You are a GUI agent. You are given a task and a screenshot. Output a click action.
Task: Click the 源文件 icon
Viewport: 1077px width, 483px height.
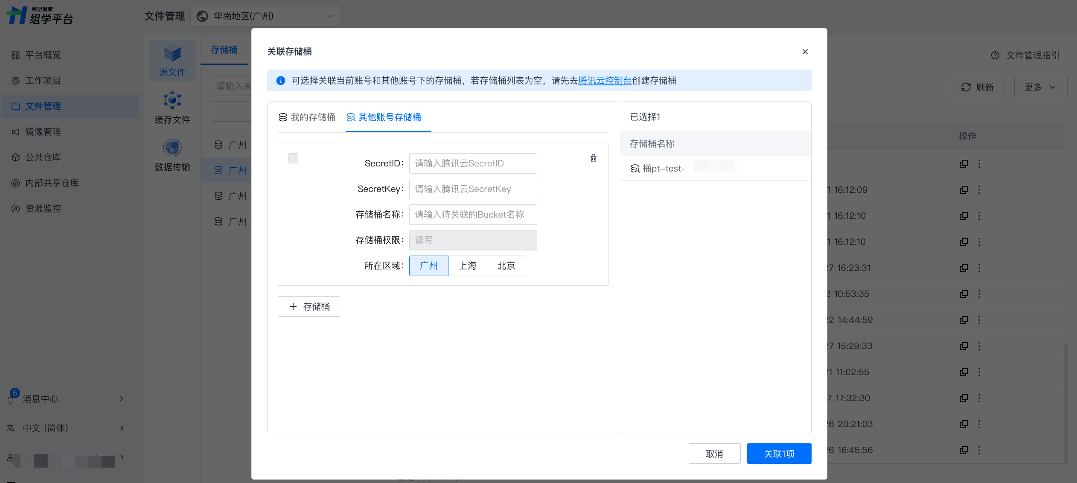pos(172,54)
